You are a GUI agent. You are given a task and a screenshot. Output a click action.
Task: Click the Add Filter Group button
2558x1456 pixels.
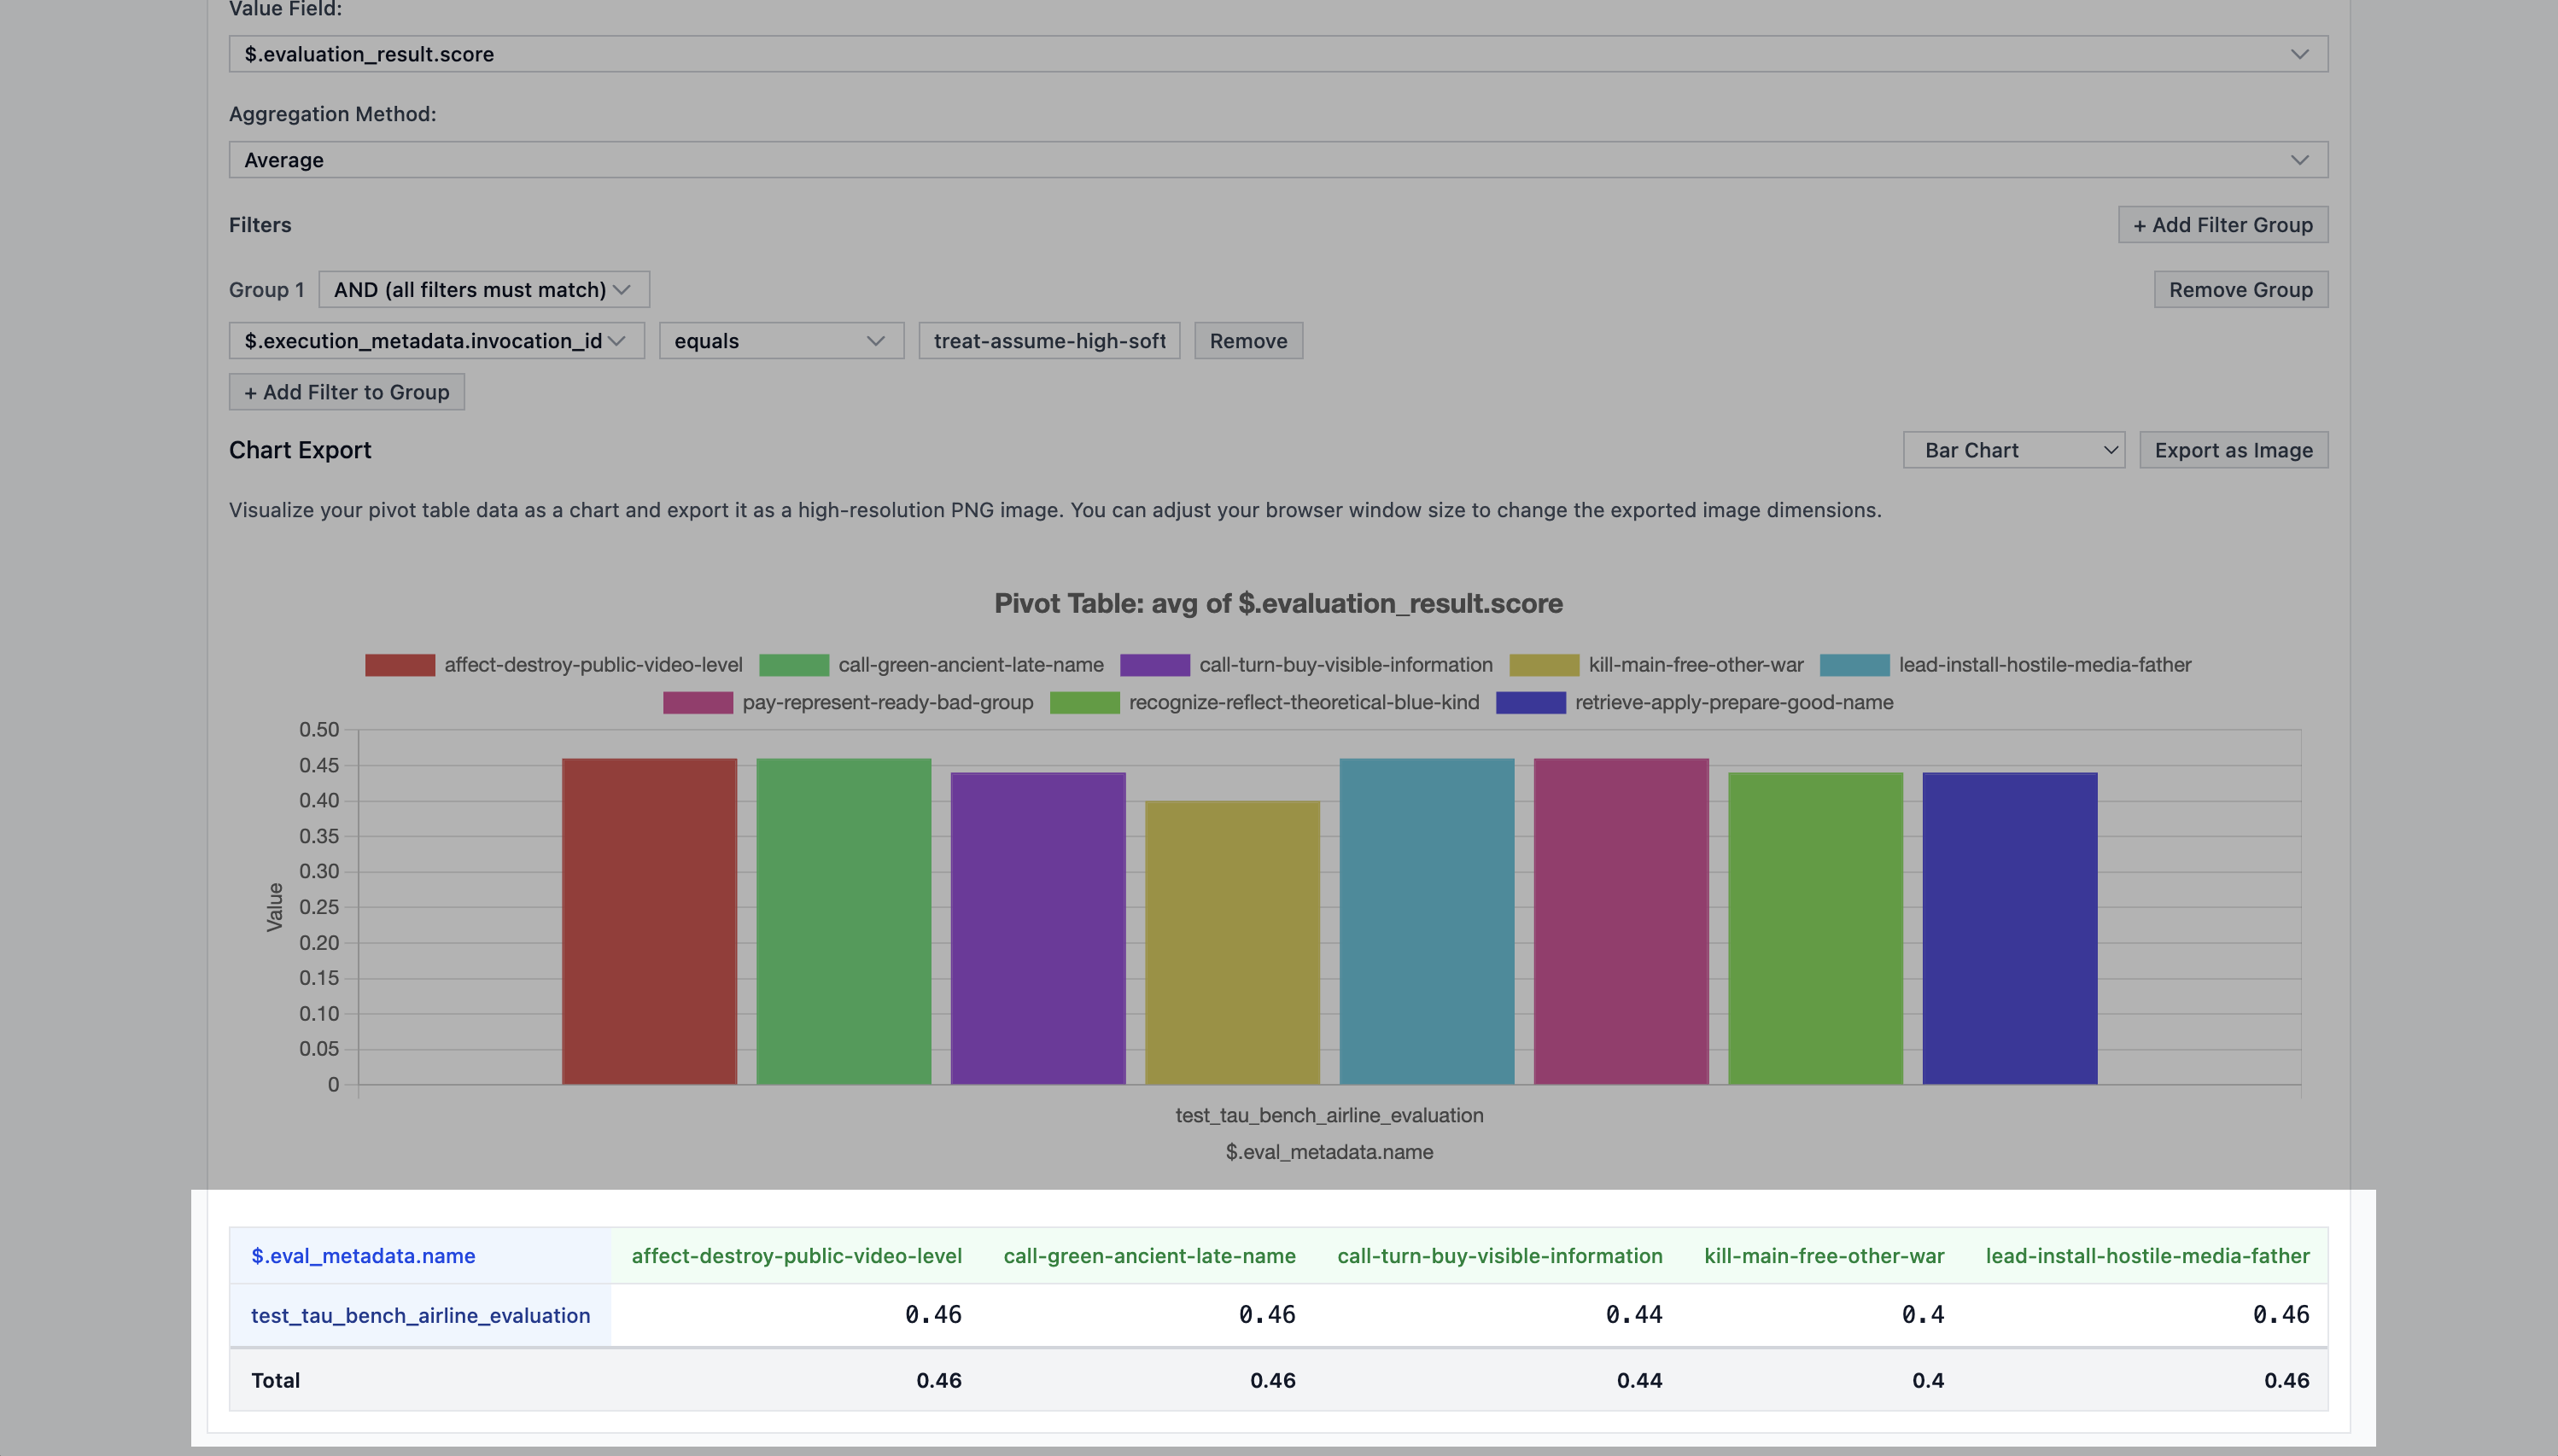(2222, 225)
